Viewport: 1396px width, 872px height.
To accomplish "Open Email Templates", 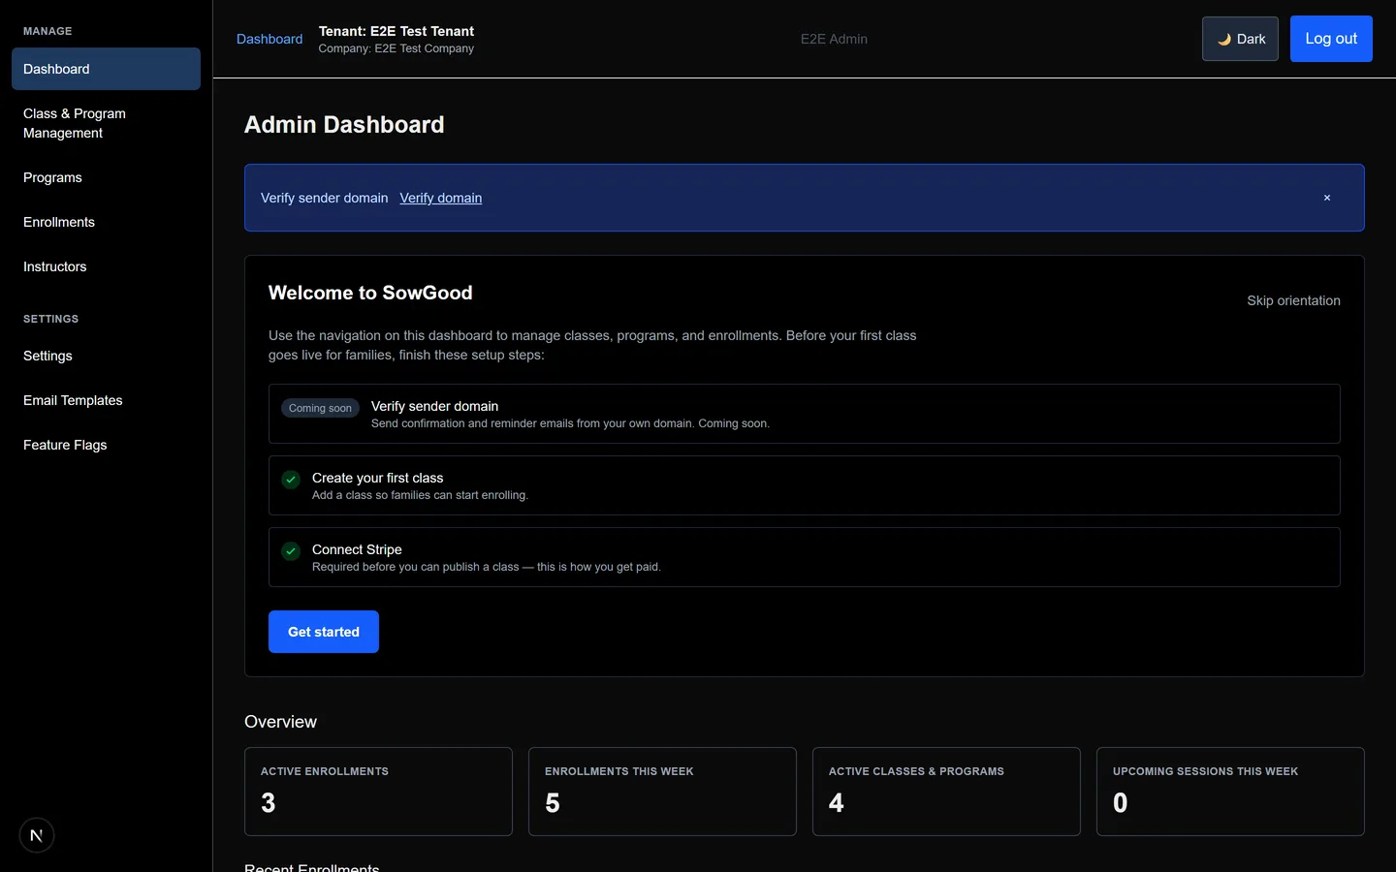I will pos(106,400).
